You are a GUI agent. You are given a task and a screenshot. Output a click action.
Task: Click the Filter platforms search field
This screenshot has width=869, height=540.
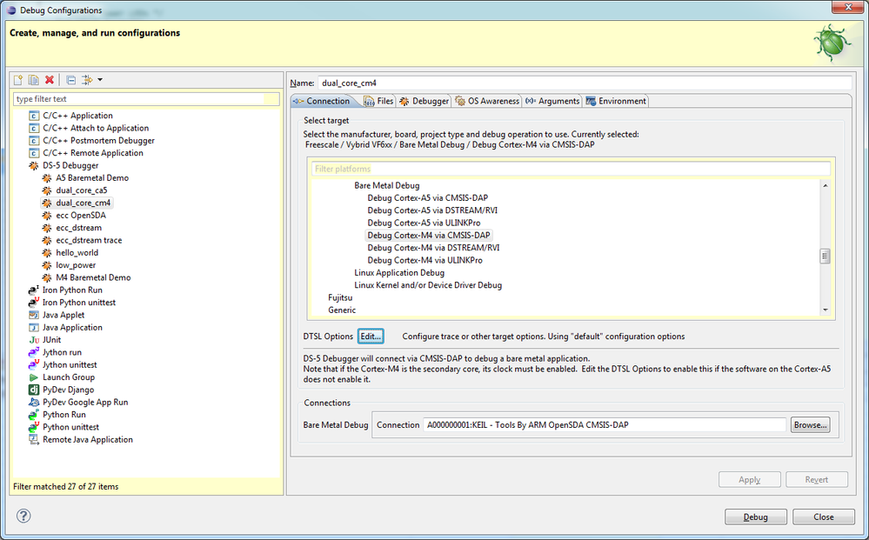click(571, 169)
